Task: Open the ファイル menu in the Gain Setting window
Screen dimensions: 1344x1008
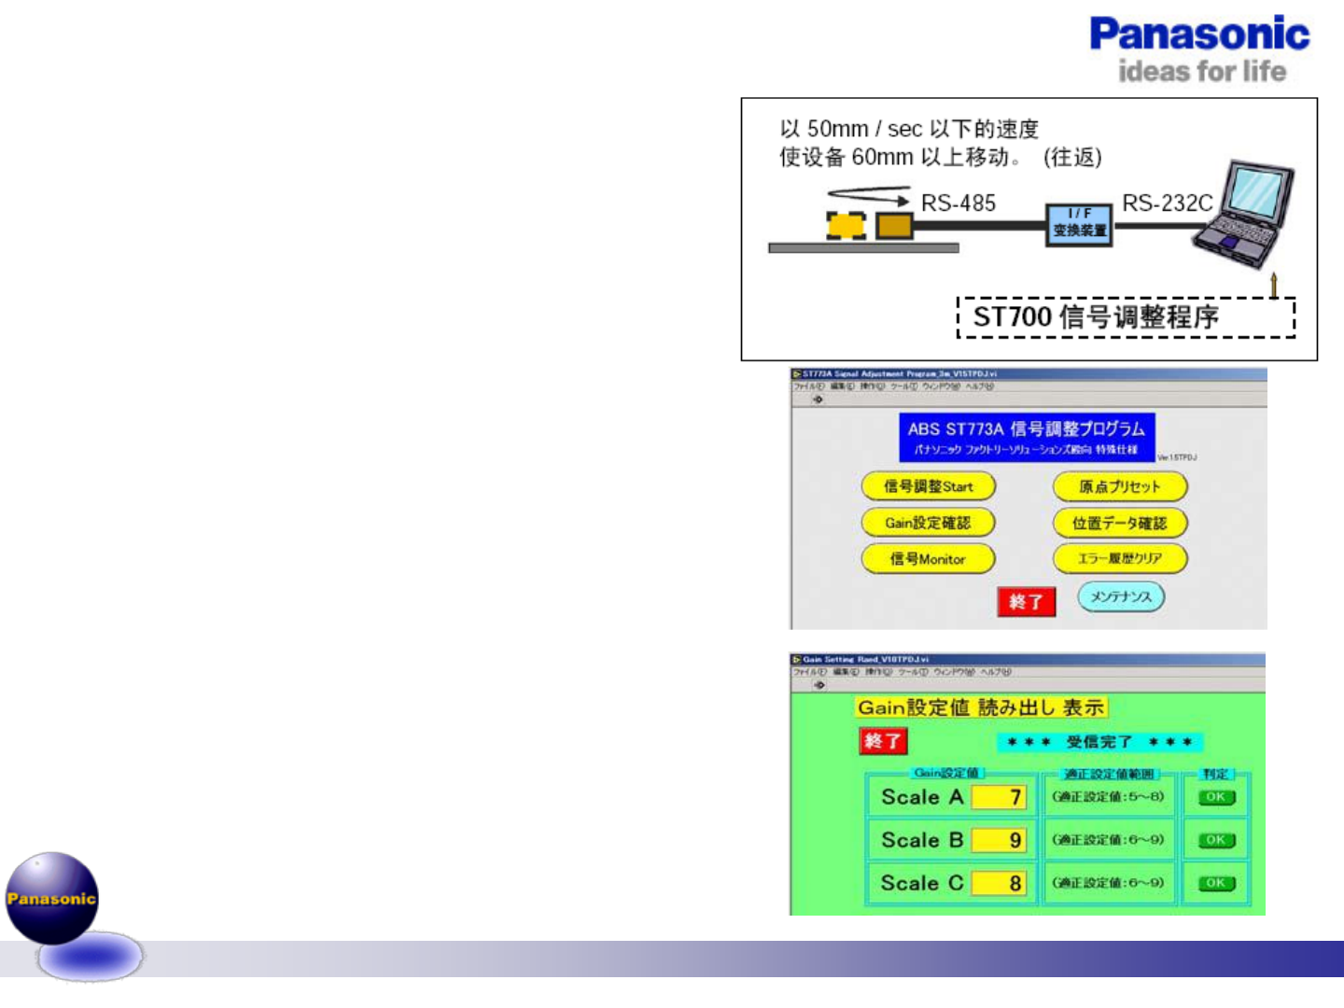Action: pyautogui.click(x=809, y=672)
